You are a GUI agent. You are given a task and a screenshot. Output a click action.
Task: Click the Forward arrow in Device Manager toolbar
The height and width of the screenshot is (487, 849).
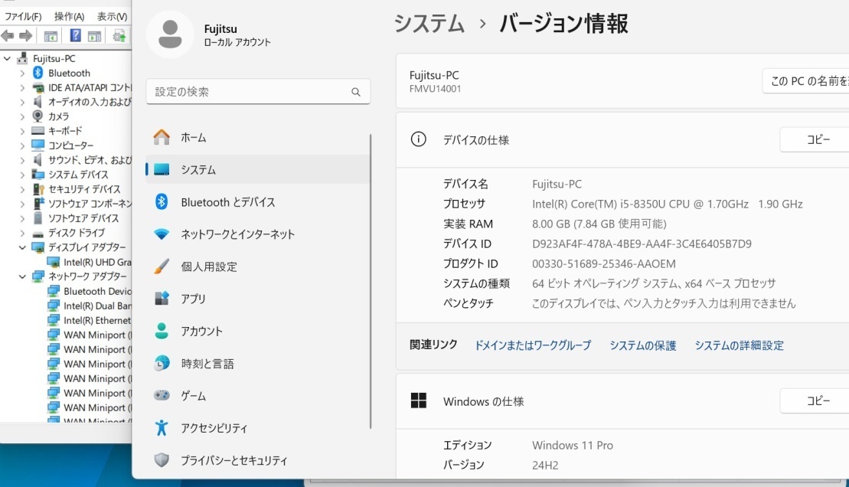click(25, 36)
